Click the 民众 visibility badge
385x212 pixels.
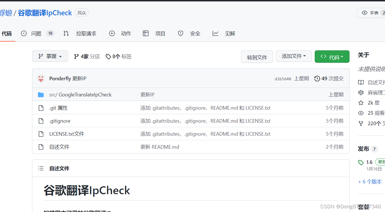point(82,13)
